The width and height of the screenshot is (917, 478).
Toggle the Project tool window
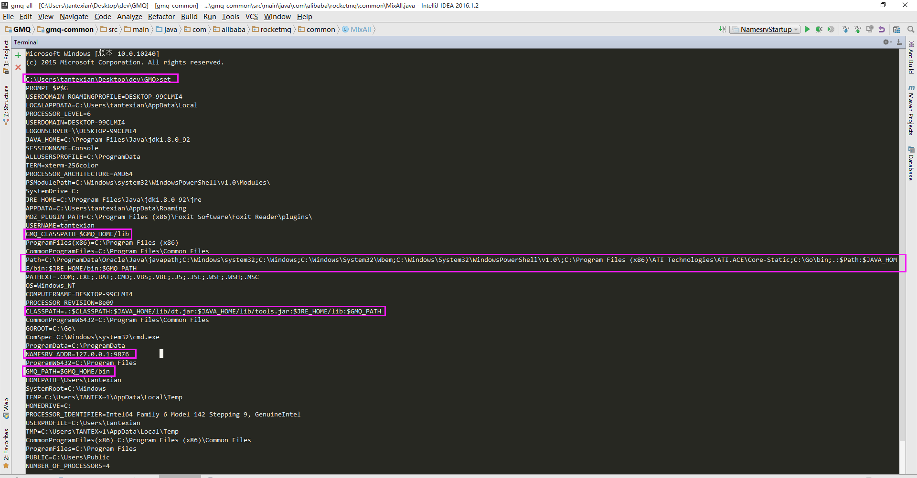coord(6,56)
